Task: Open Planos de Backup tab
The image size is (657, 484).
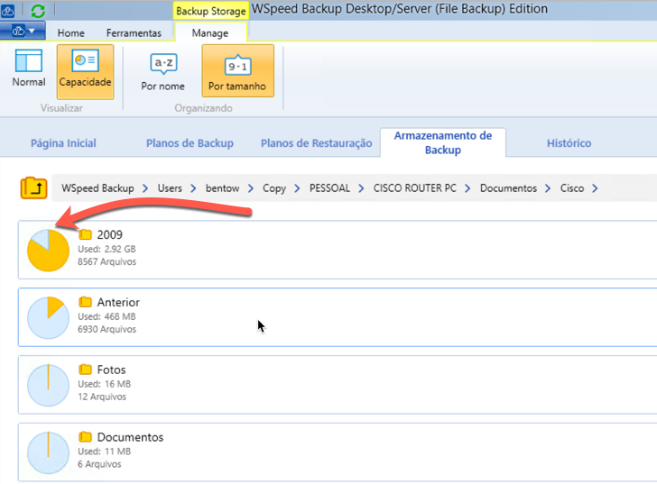Action: 190,143
